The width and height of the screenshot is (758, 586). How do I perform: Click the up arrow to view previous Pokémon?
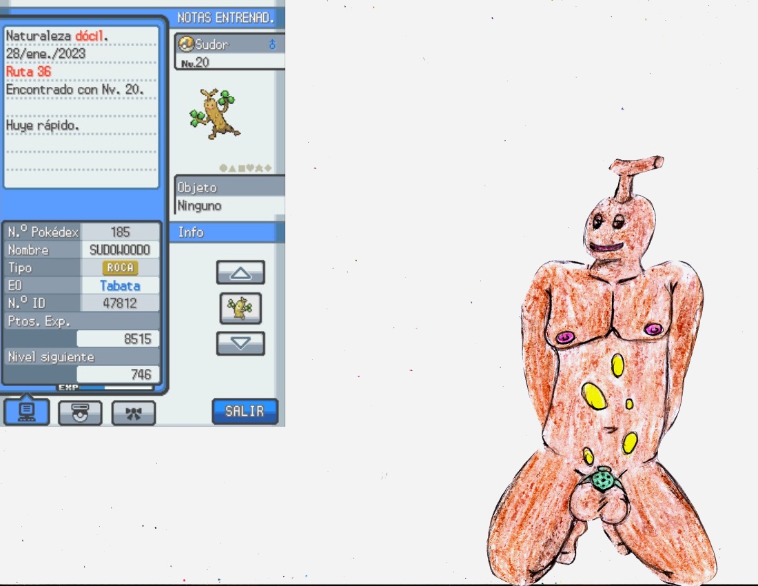click(x=240, y=273)
